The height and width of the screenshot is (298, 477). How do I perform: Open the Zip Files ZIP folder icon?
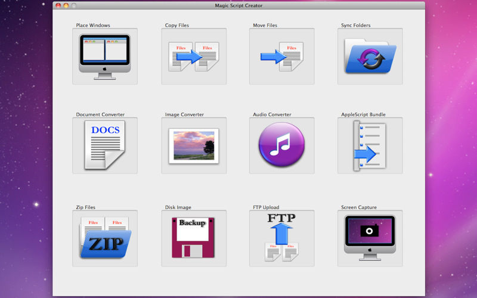[105, 238]
